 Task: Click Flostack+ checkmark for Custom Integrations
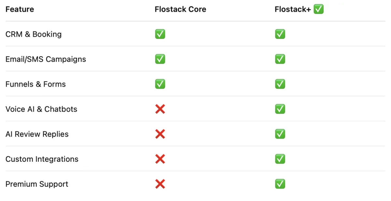pos(280,159)
